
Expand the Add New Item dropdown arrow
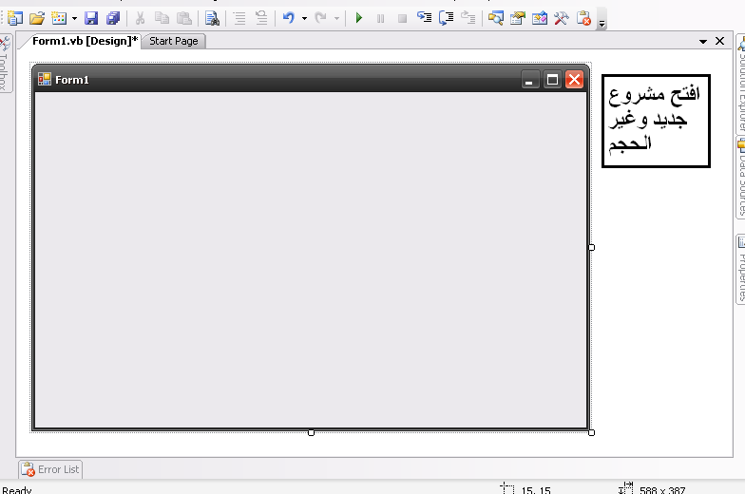(74, 18)
